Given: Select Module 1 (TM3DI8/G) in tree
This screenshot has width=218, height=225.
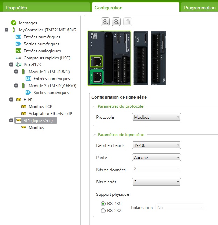Looking at the screenshot, I should pos(52,72).
